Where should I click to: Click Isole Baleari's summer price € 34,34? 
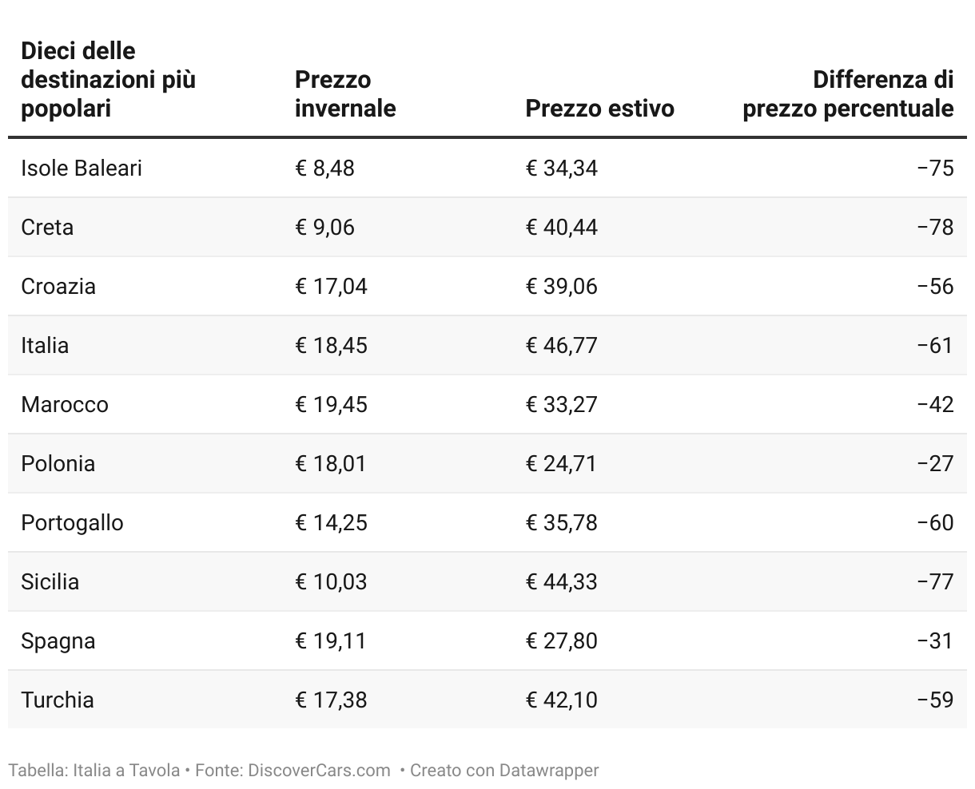561,169
